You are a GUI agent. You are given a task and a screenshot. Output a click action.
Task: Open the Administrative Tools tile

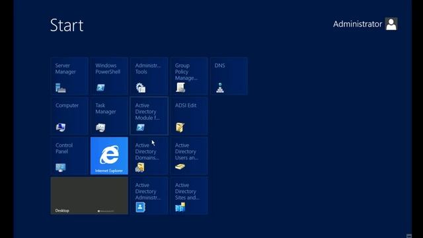tap(149, 76)
